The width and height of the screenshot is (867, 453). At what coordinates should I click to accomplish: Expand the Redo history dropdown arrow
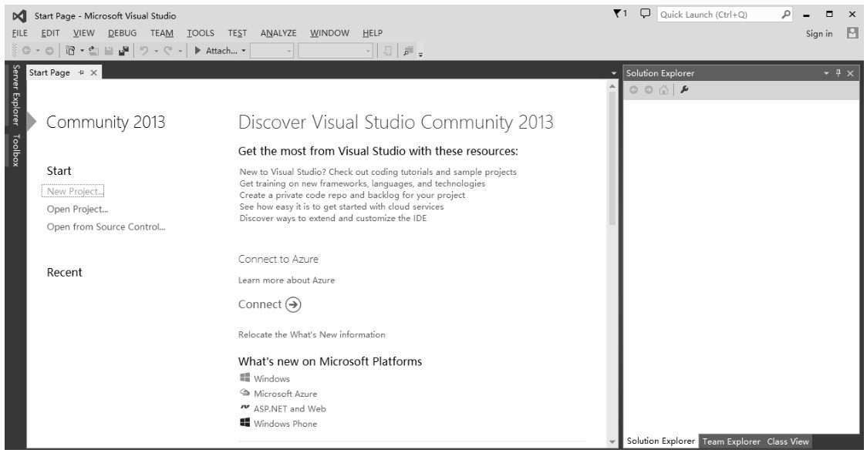180,51
